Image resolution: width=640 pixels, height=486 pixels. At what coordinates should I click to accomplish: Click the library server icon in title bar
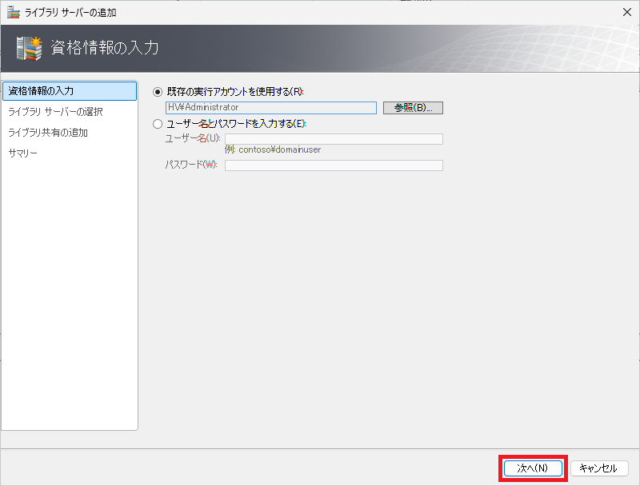14,12
